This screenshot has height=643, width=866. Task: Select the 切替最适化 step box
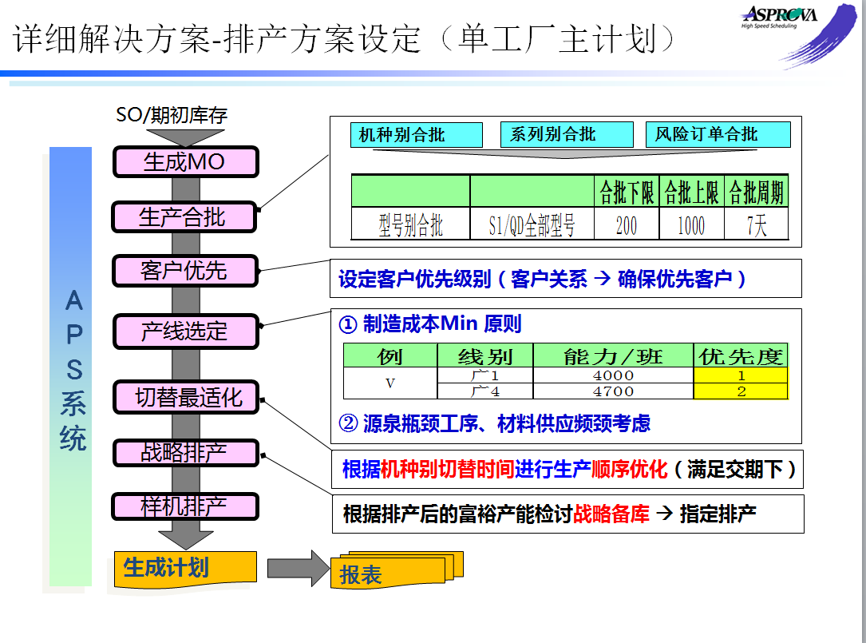187,397
